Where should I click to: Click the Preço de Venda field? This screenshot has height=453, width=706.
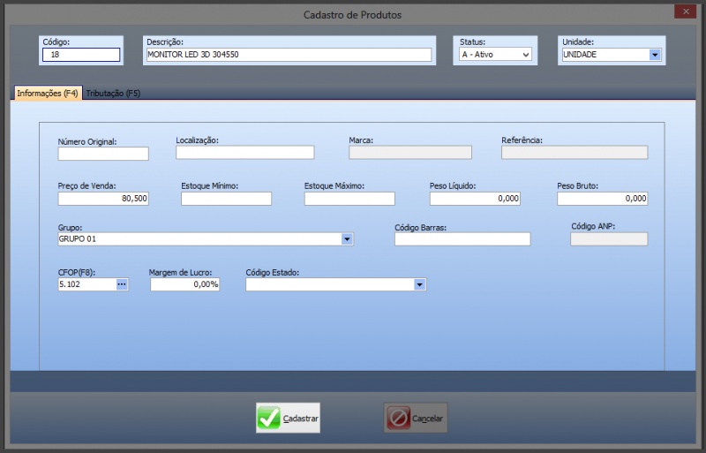(103, 199)
